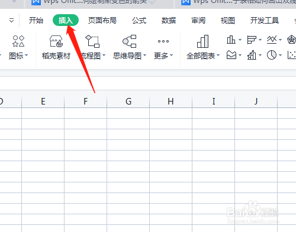The image size is (296, 232).
Task: Expand the area chart dropdown arrow
Action: point(240,55)
